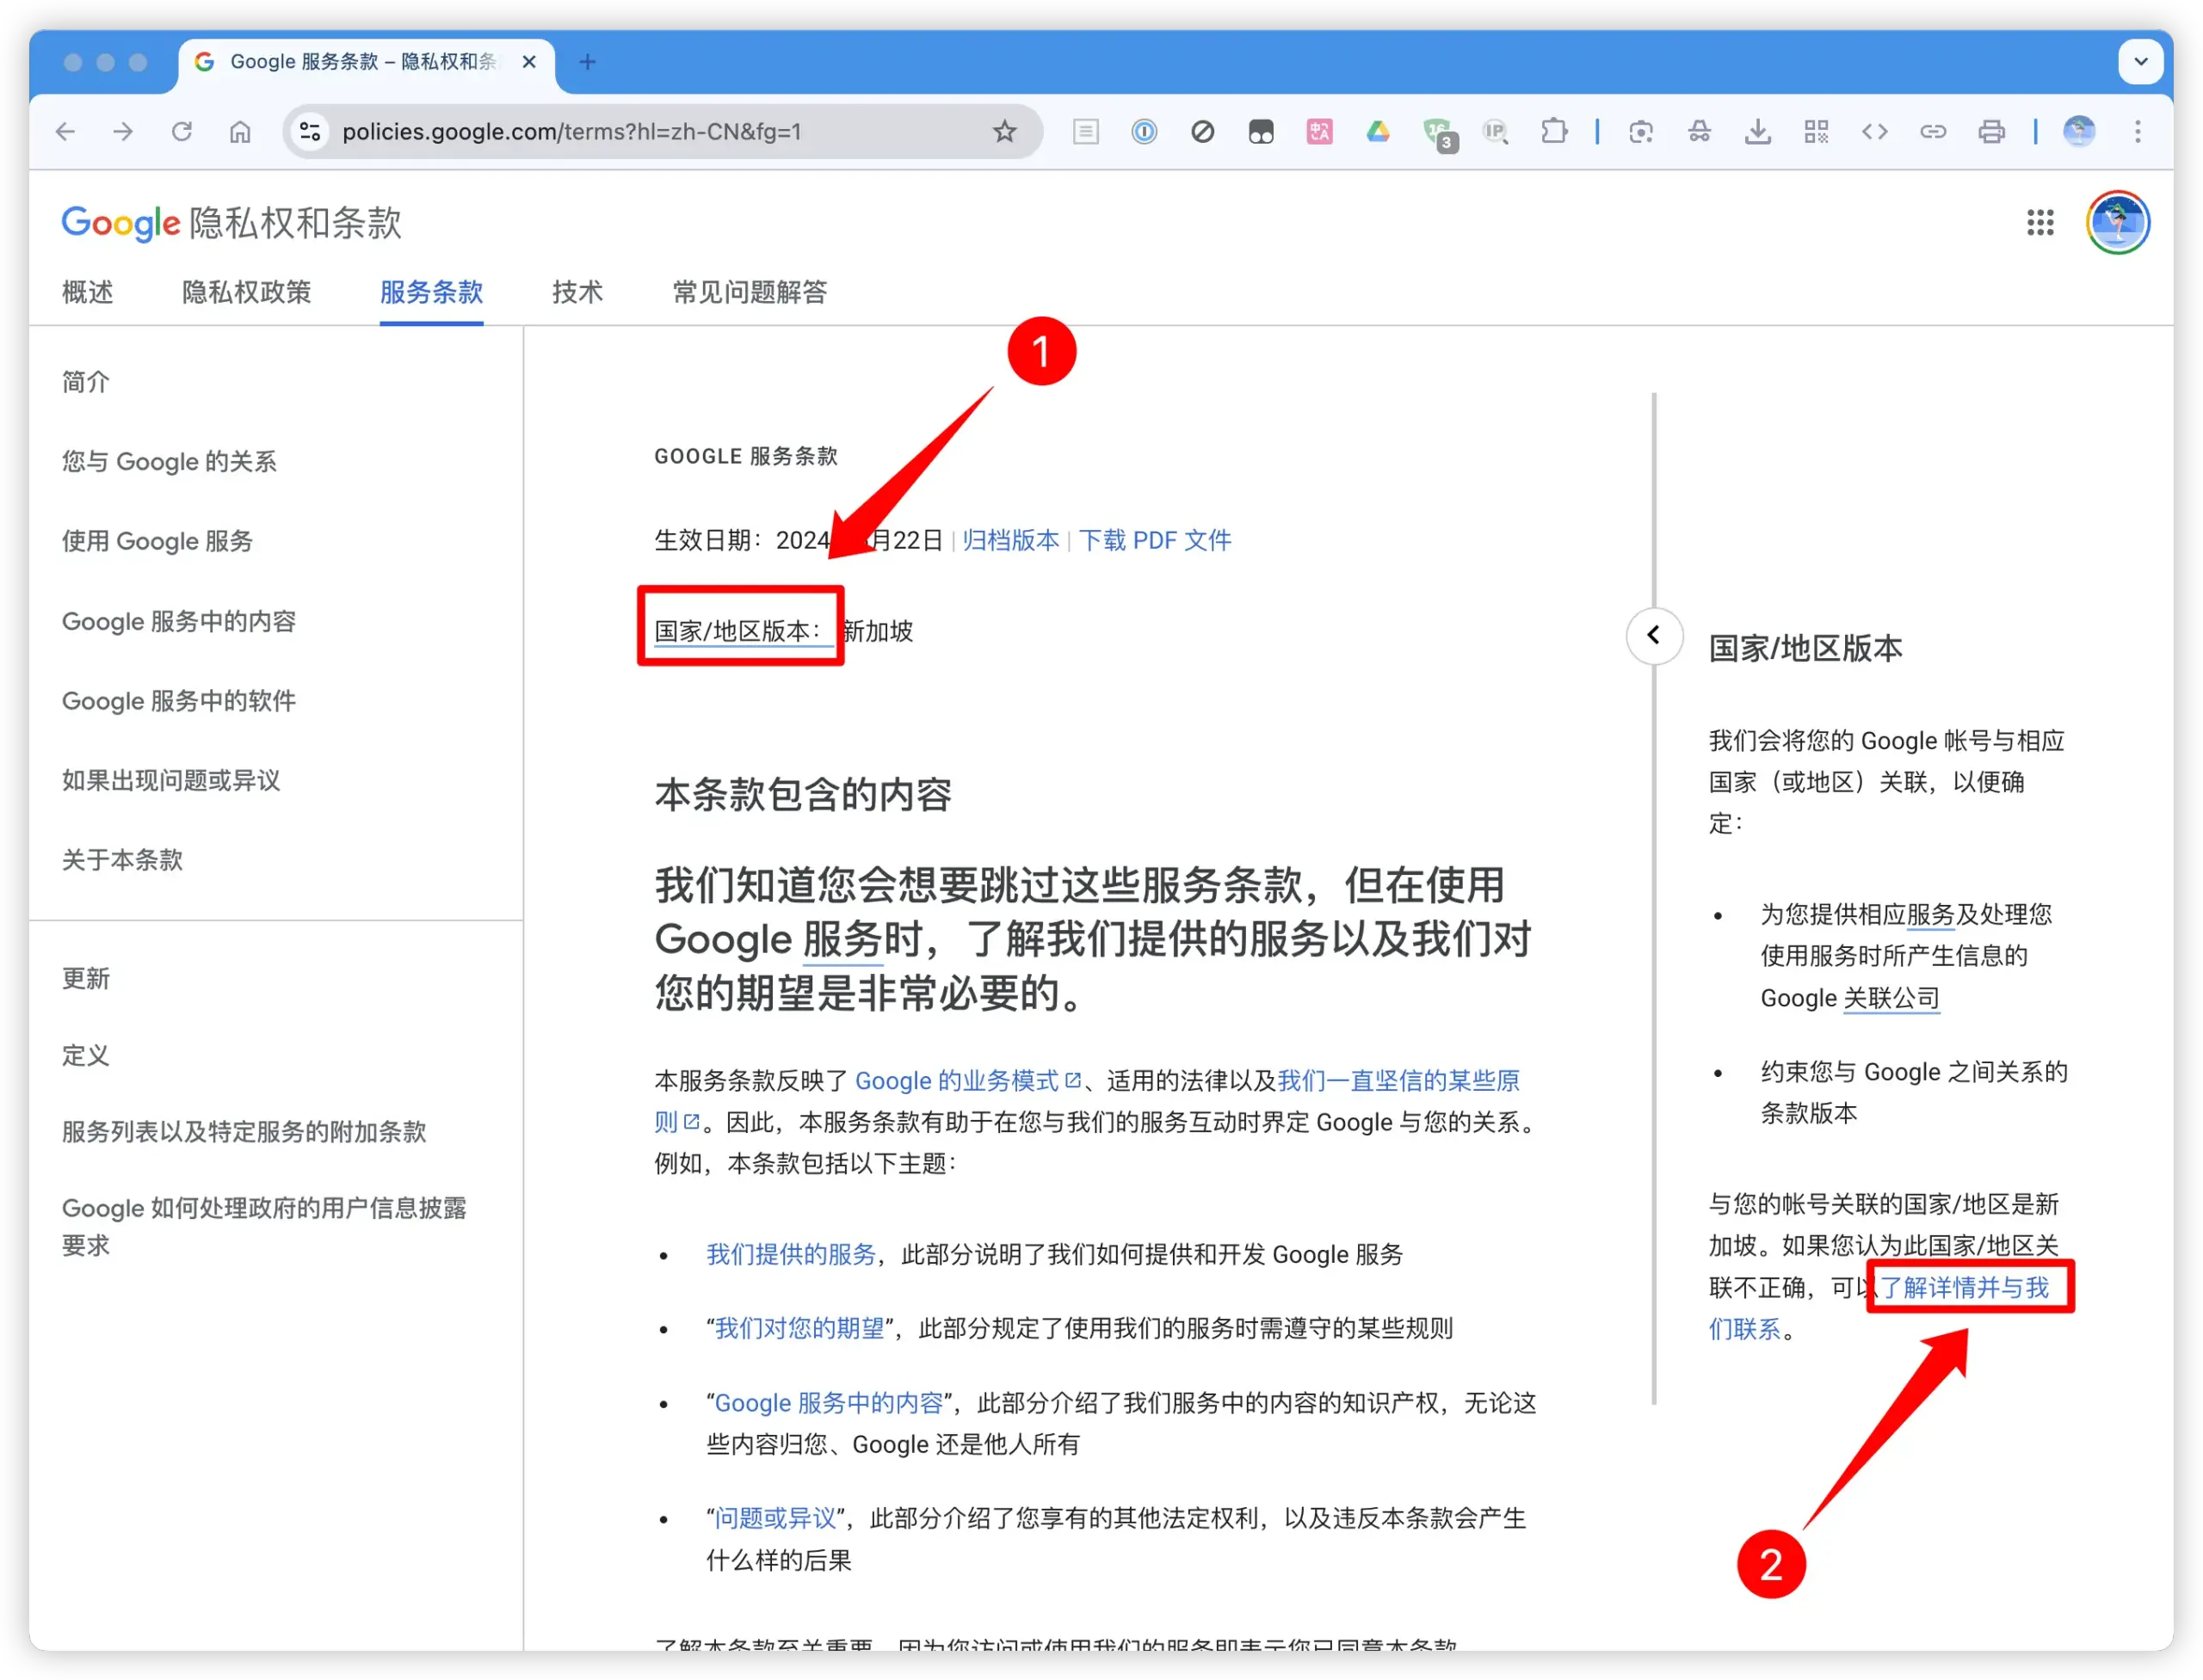
Task: Go to 您与 Google 的关系 sidebar section
Action: (169, 461)
